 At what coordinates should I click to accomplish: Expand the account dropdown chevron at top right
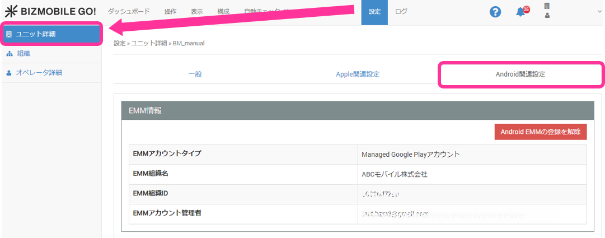(x=599, y=12)
